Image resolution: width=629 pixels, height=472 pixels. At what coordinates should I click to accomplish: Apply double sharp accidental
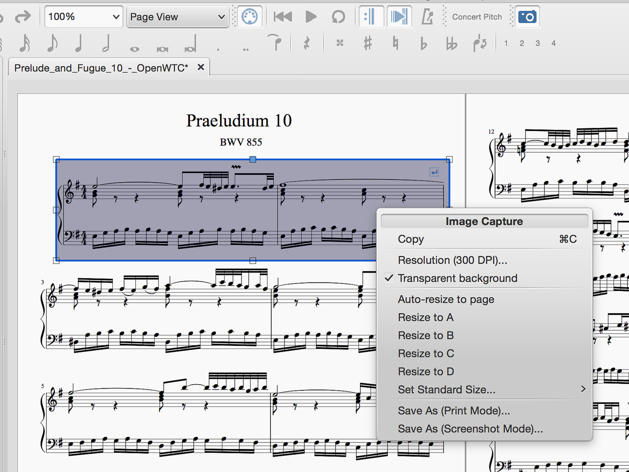click(340, 43)
